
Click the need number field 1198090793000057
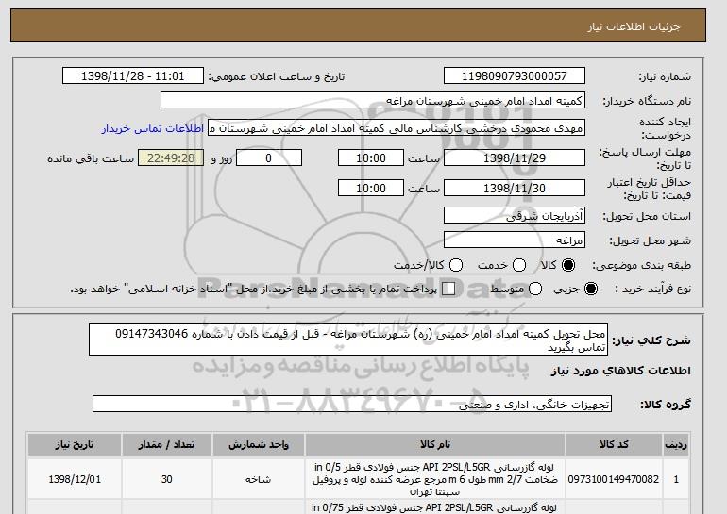(515, 76)
